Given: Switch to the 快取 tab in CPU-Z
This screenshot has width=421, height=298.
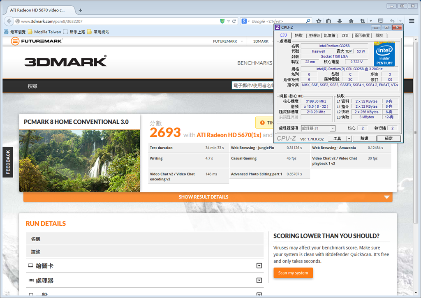Looking at the screenshot, I should (298, 35).
